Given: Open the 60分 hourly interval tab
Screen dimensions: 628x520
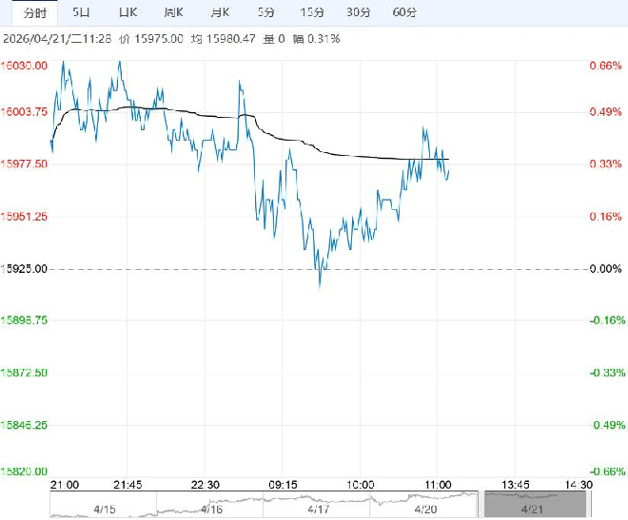Looking at the screenshot, I should 404,11.
